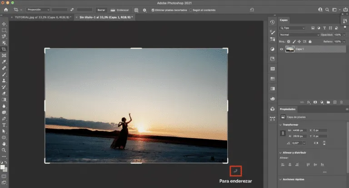
Task: Select the Eraser tool
Action: click(4, 93)
